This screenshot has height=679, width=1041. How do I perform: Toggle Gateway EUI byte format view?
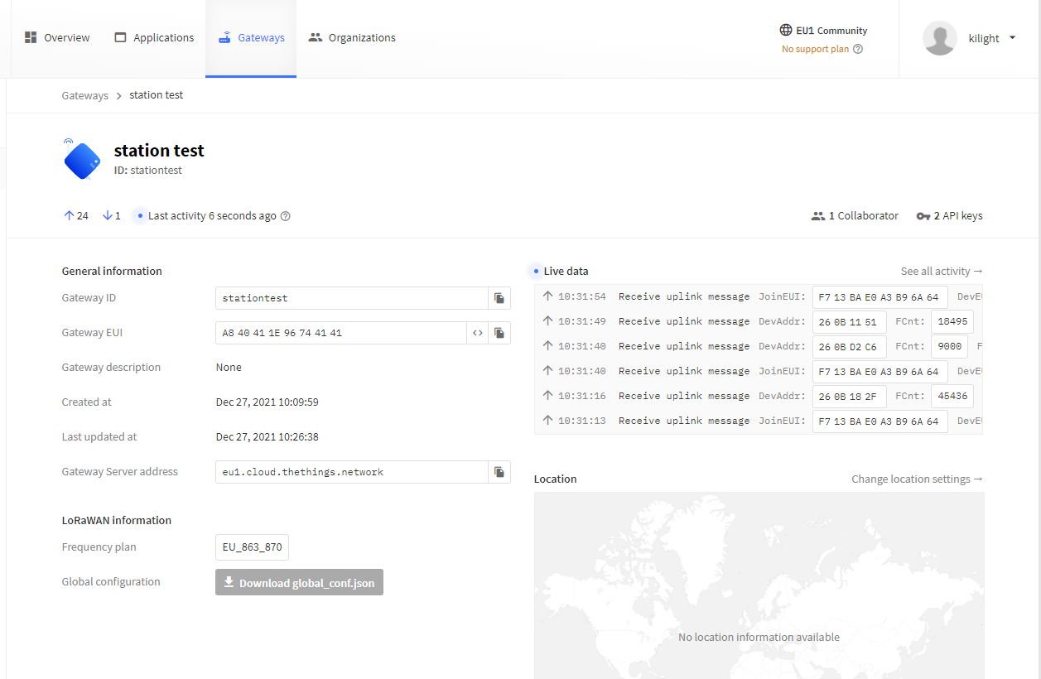478,333
